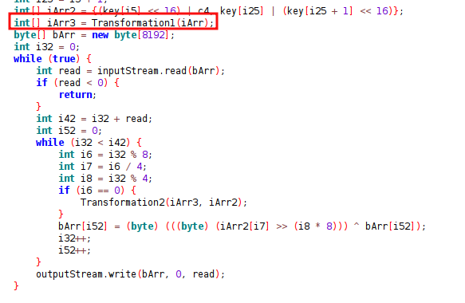Click the outputStream.write statement
Viewport: 465px width, 303px height.
coord(130,274)
